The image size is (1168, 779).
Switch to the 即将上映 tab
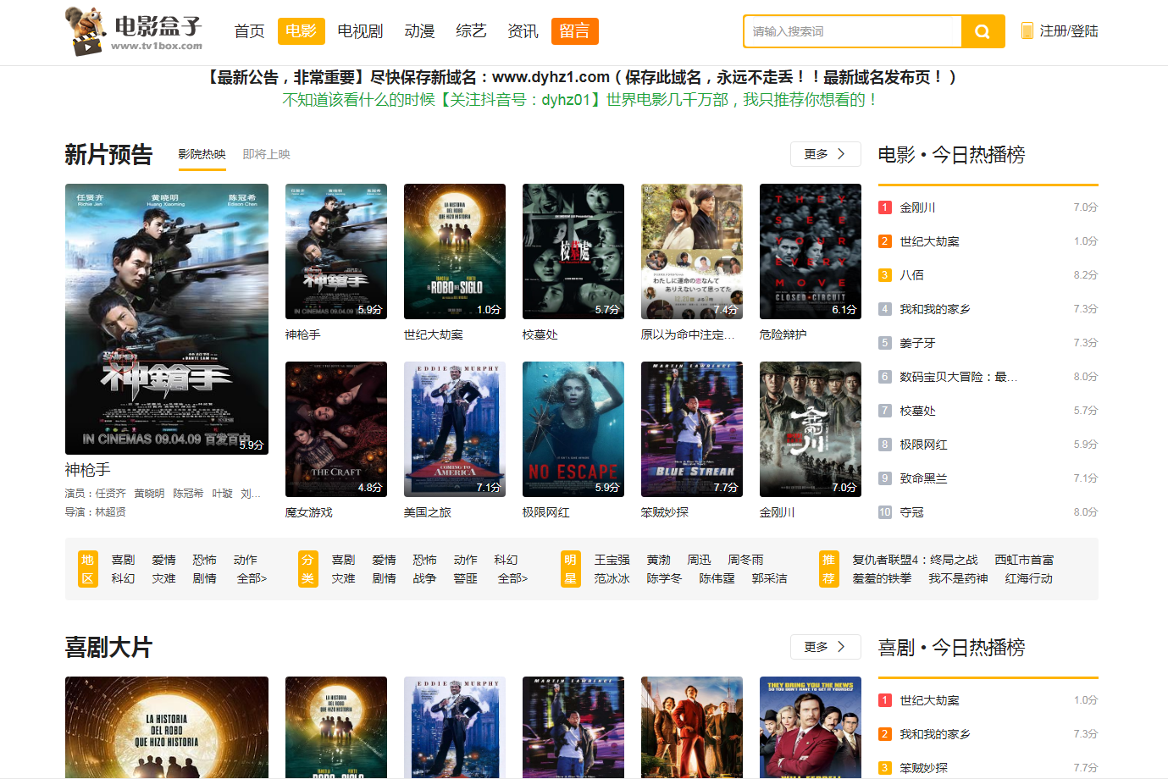point(266,154)
